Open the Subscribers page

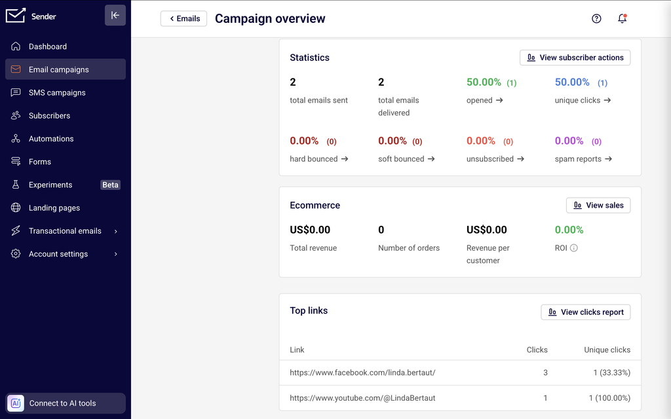coord(66,115)
